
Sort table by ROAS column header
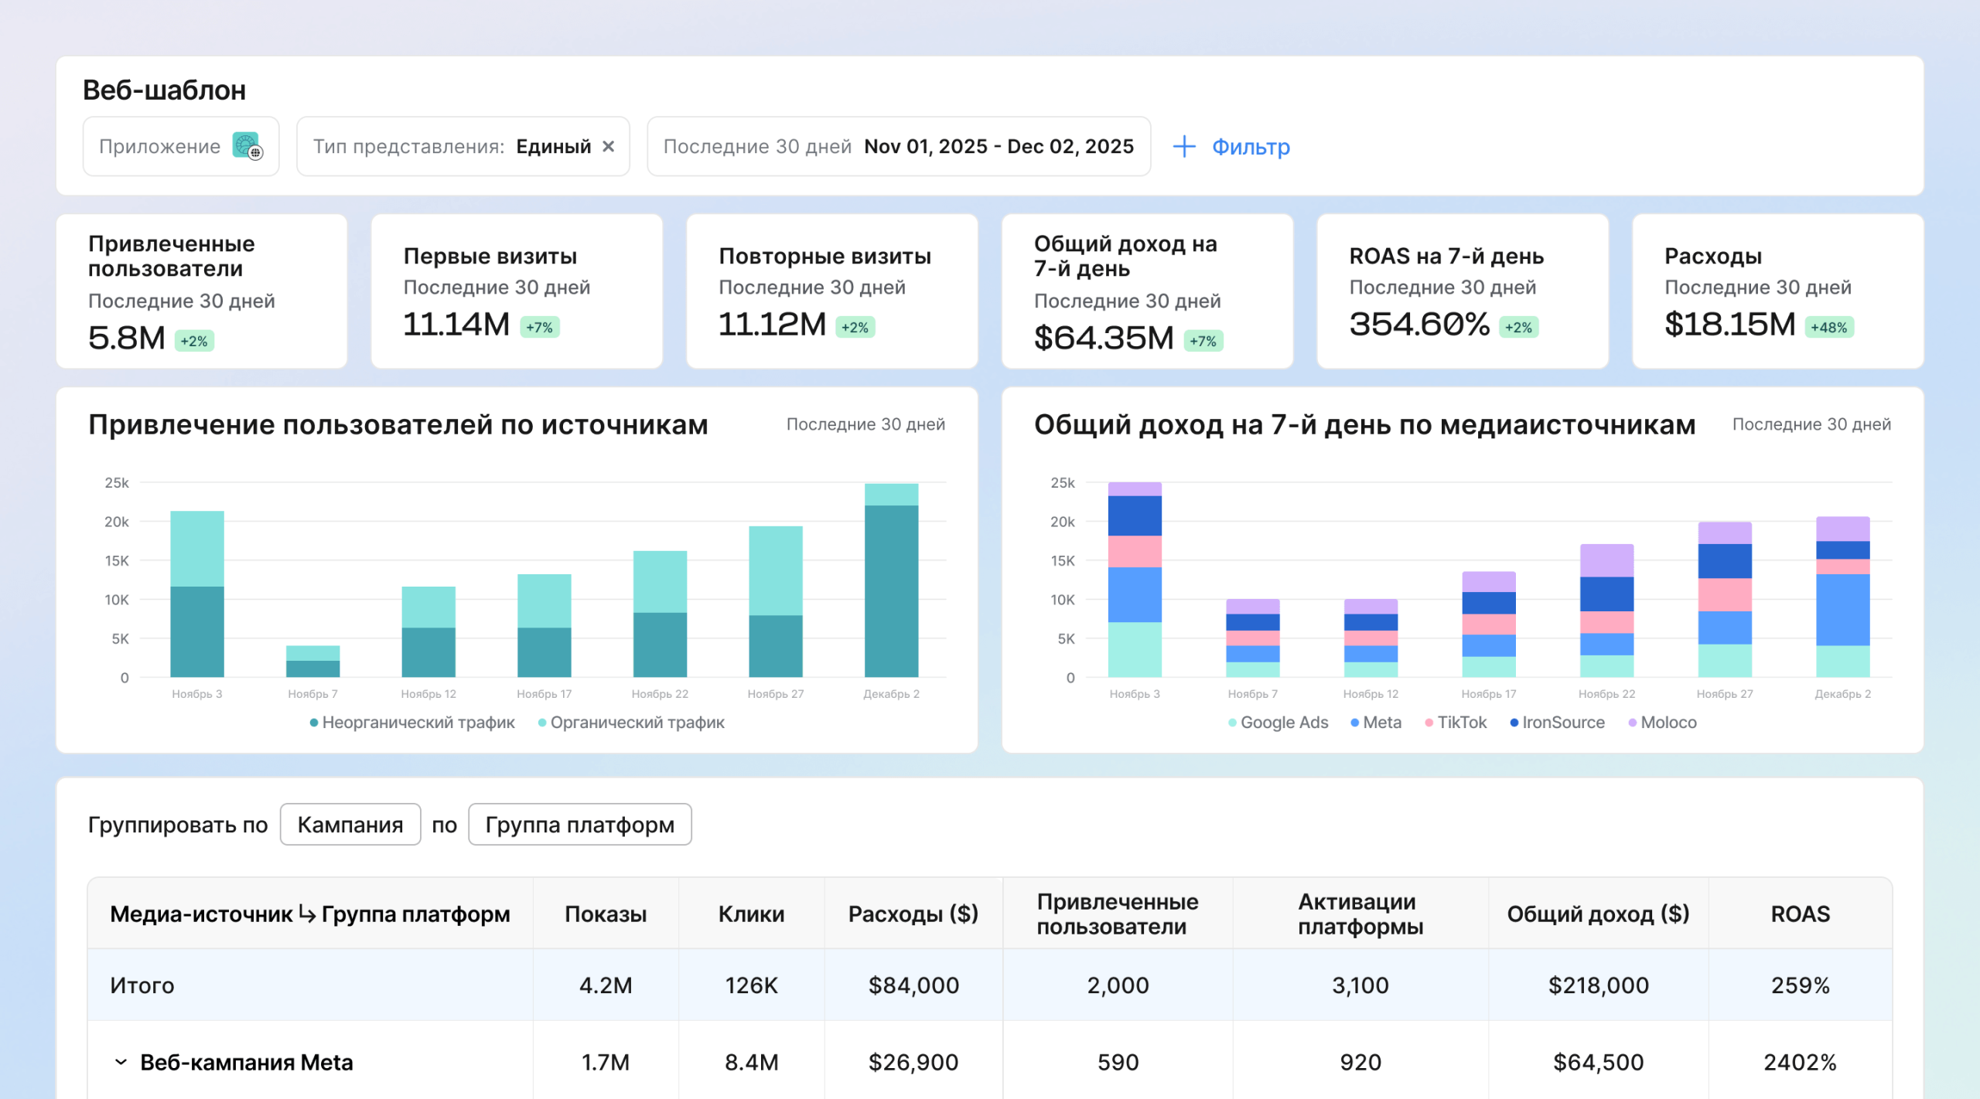(1800, 914)
